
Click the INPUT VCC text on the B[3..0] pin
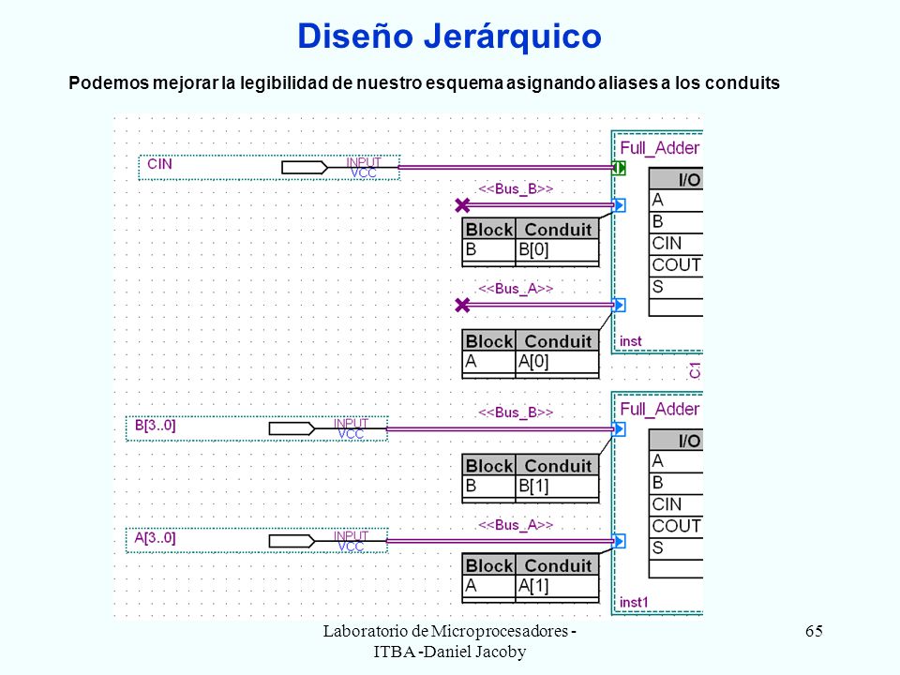click(352, 428)
